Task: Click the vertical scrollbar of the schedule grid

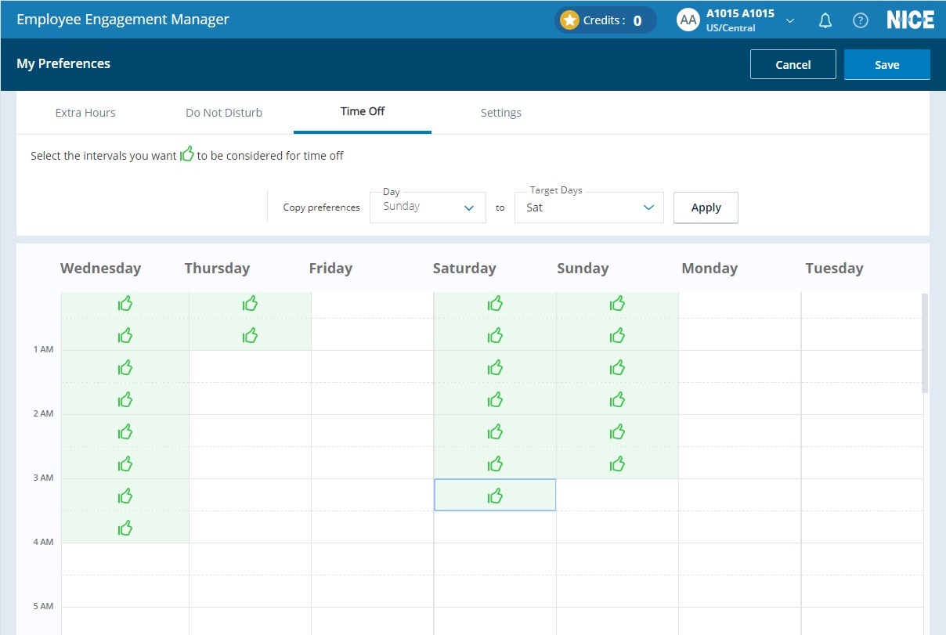Action: (x=925, y=343)
